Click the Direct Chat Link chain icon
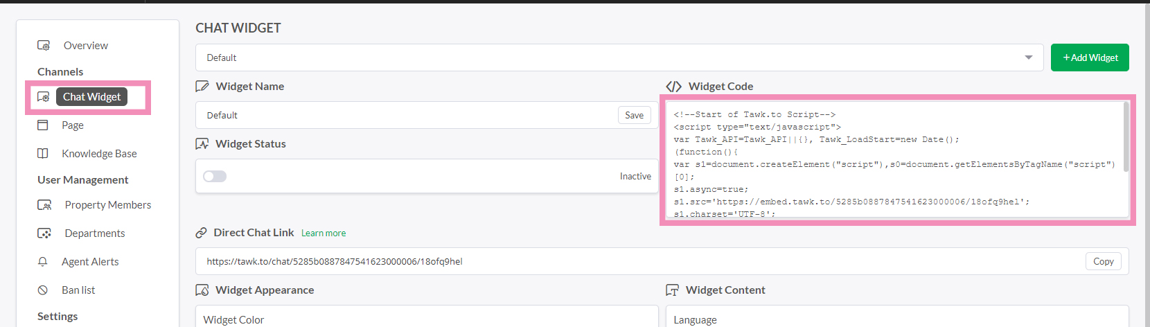Screen dimensions: 1150x327 point(202,233)
